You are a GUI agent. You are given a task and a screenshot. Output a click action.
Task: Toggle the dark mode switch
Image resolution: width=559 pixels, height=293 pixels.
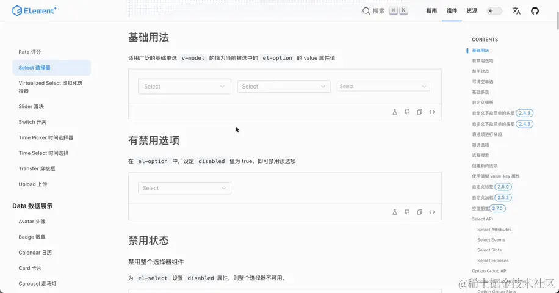(x=494, y=11)
